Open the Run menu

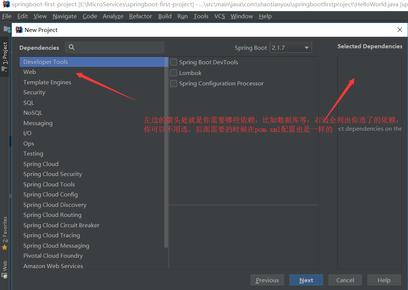click(182, 16)
